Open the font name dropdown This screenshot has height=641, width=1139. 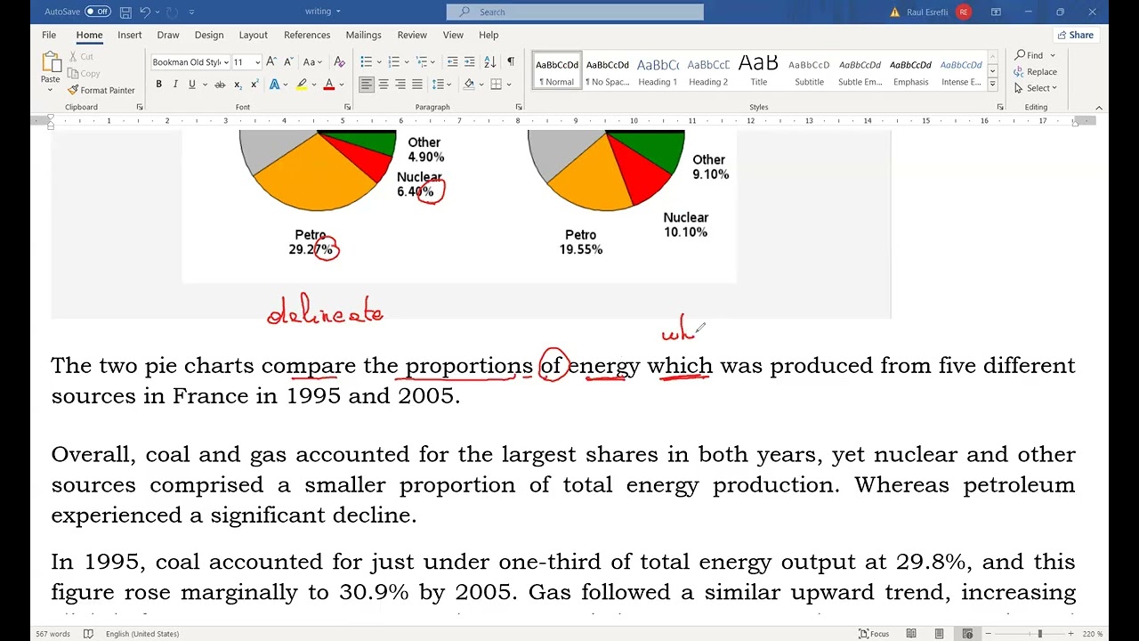226,62
